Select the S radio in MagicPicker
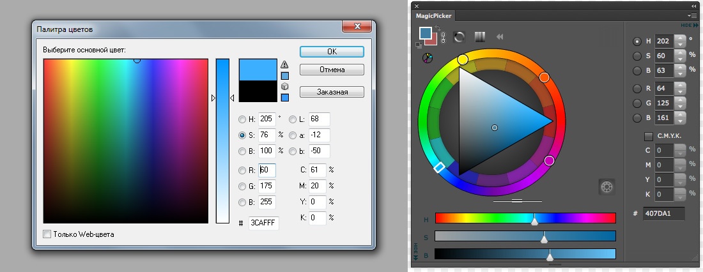Screen dimensions: 703x272 click(637, 56)
